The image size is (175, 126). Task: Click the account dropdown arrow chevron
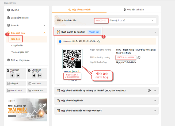click(x=153, y=20)
